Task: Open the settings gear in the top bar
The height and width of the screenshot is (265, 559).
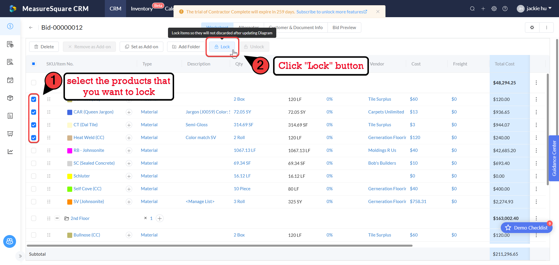Action: tap(494, 9)
